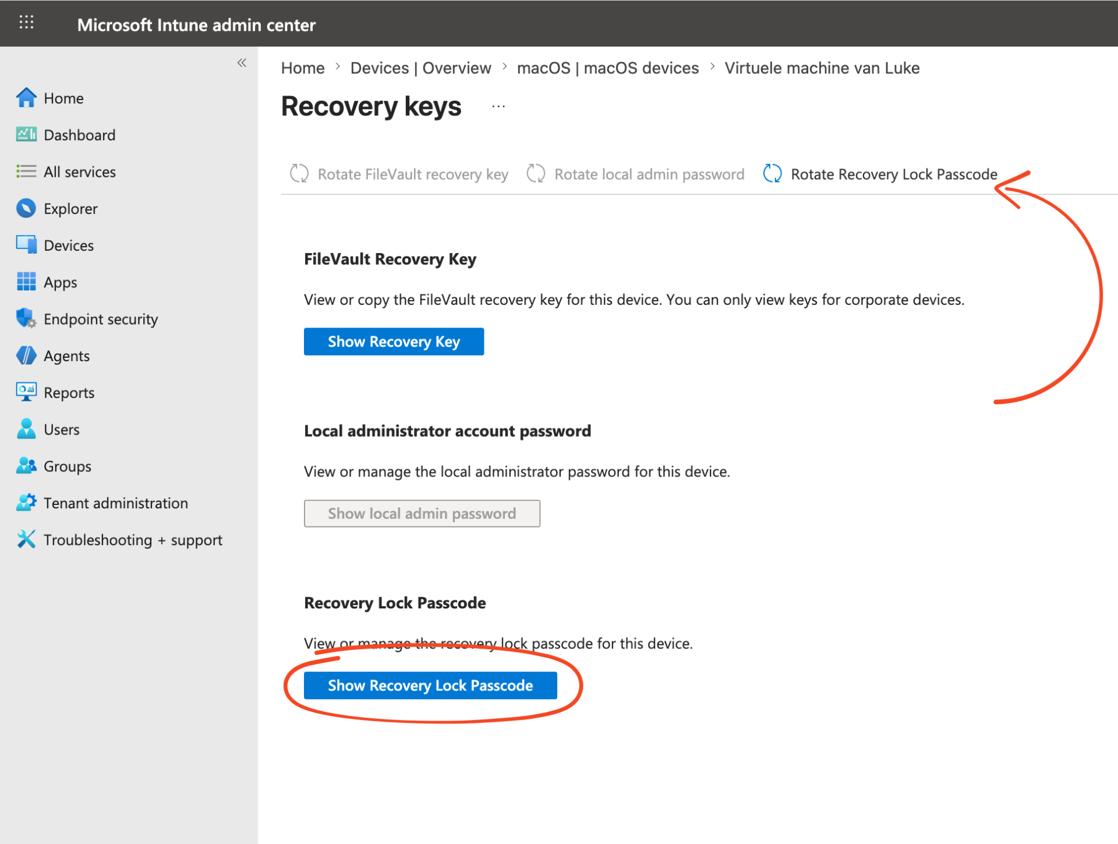Click Show Recovery Lock Passcode button
The width and height of the screenshot is (1118, 844).
(430, 686)
